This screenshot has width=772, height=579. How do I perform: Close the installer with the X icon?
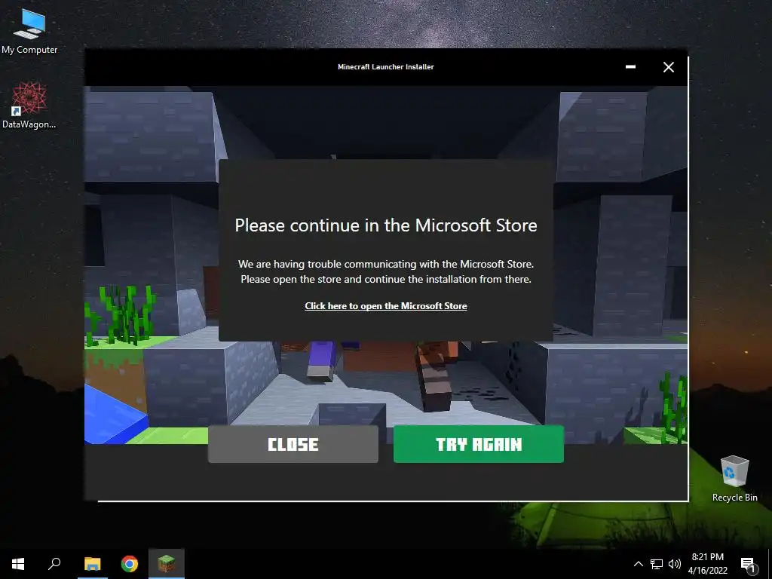(x=668, y=67)
